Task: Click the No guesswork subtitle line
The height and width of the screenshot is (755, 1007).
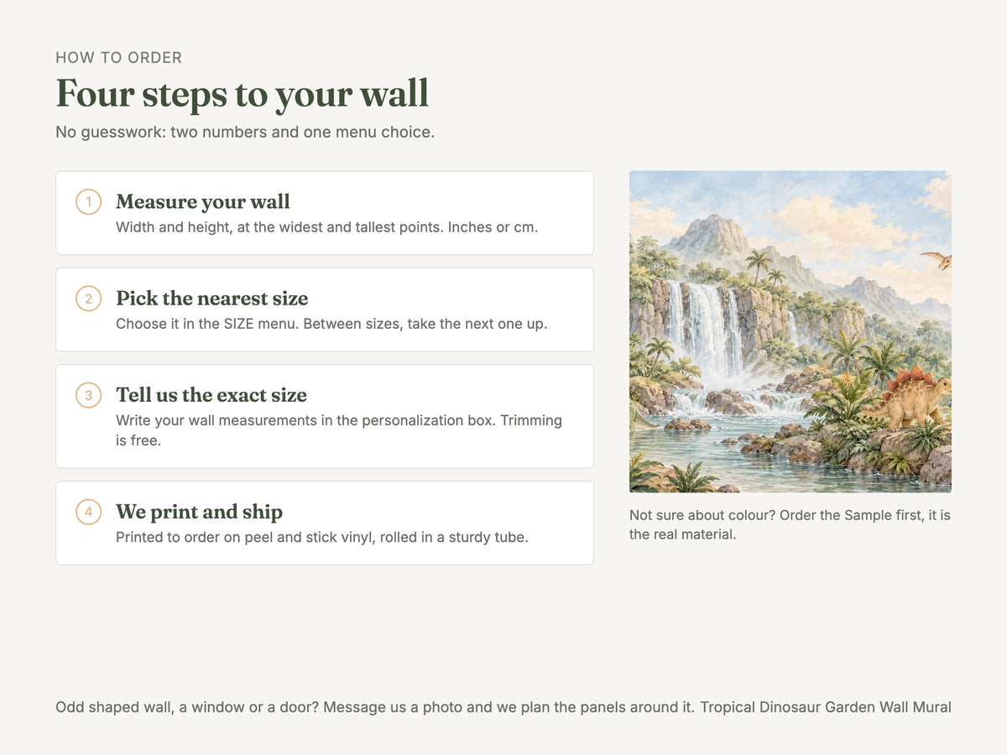Action: [x=245, y=133]
